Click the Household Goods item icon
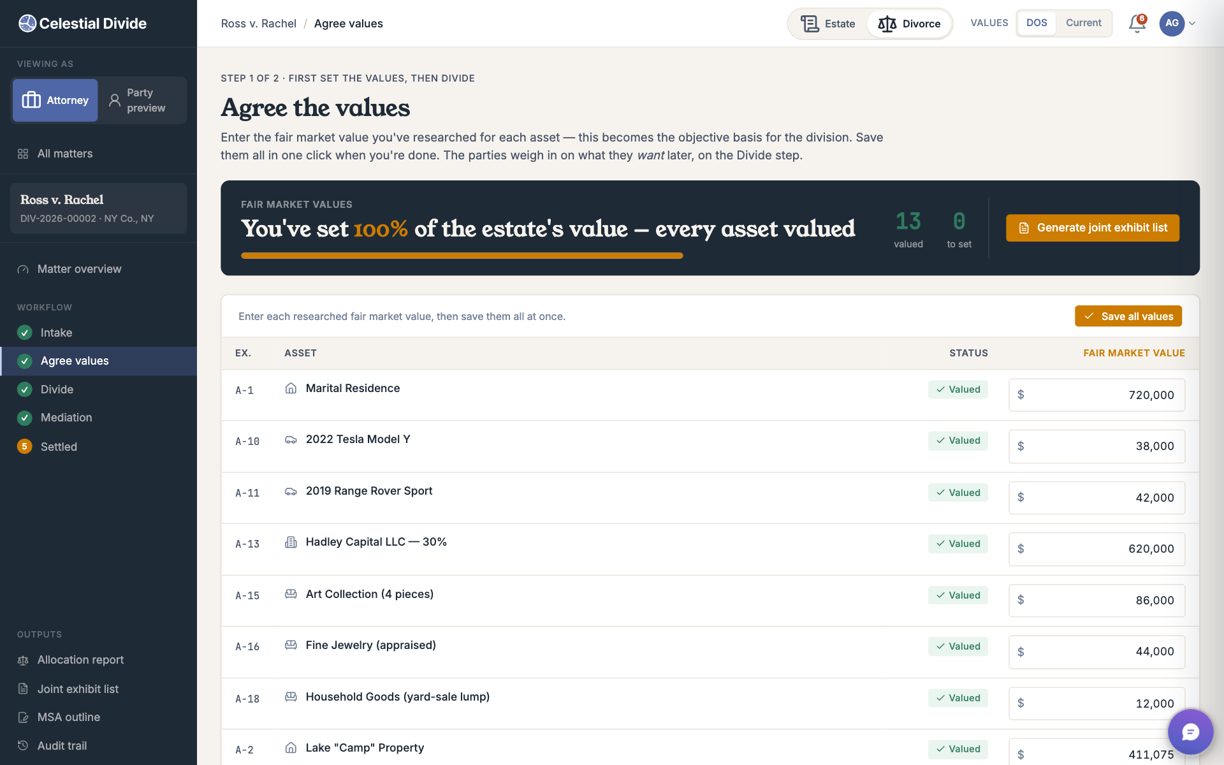This screenshot has height=765, width=1224. (291, 697)
